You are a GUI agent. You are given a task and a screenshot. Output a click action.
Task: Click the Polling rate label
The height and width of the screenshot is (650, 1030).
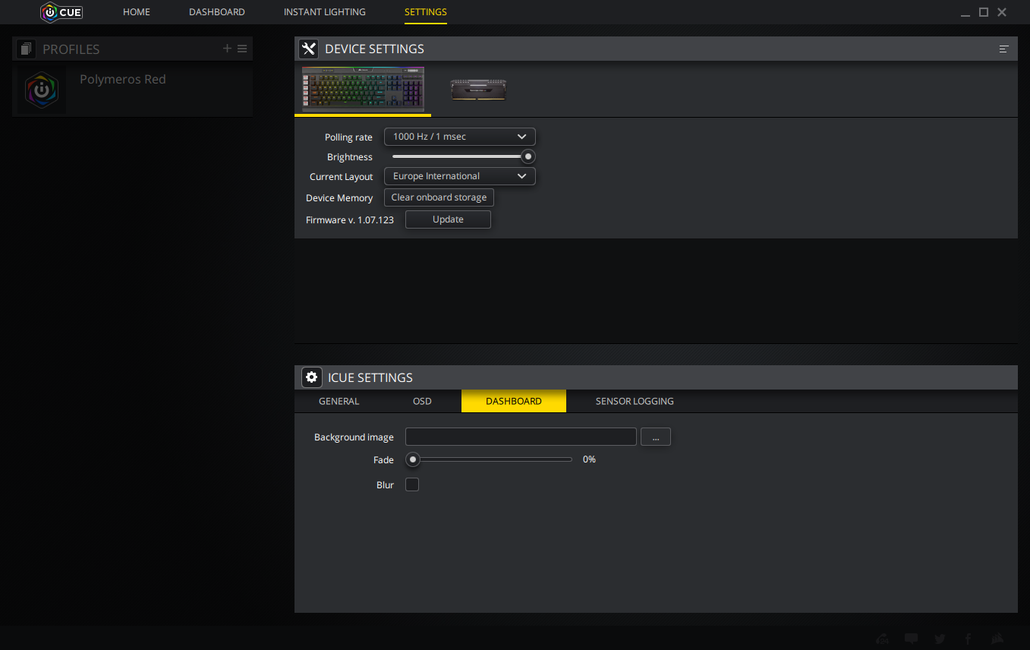coord(348,137)
